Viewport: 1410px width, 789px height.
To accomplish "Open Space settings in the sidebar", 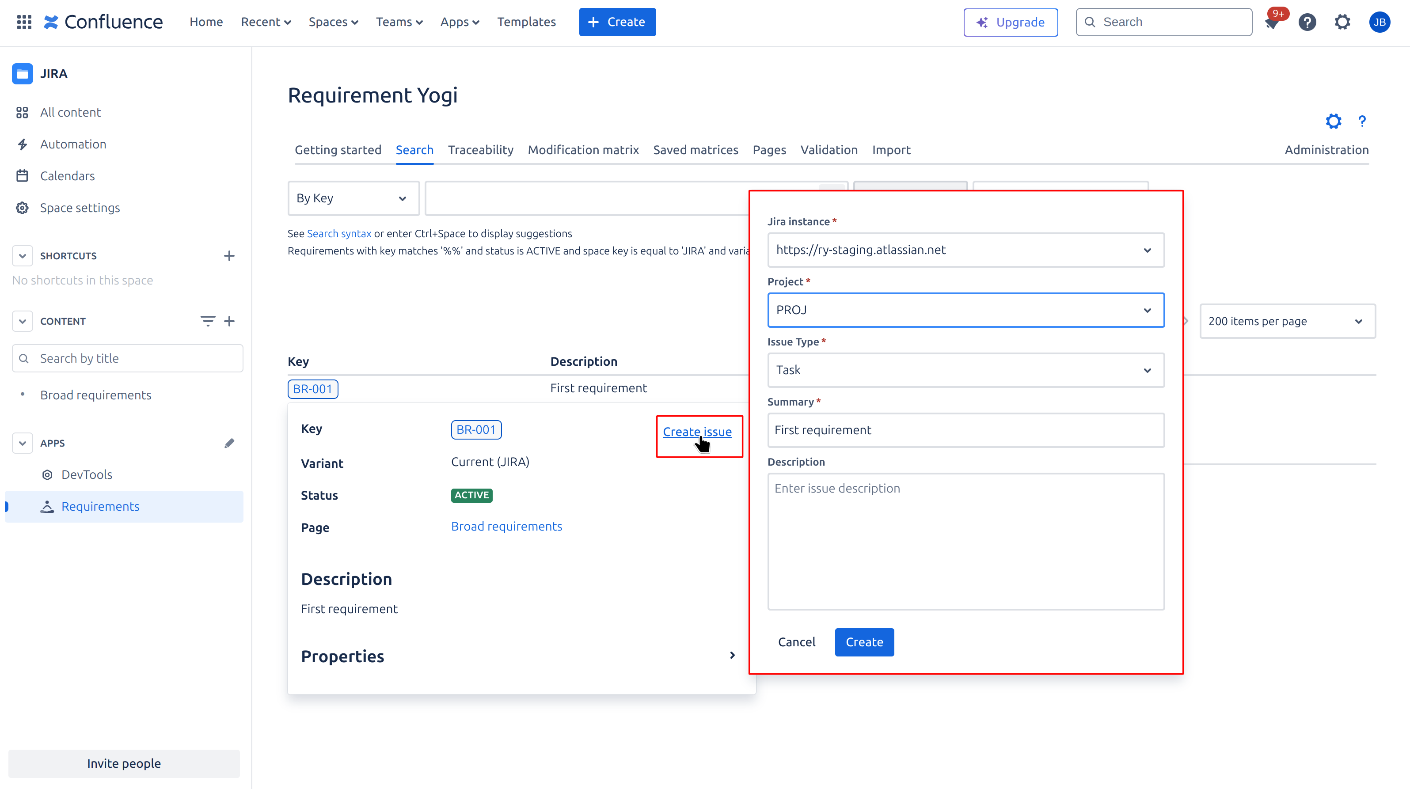I will pos(80,207).
